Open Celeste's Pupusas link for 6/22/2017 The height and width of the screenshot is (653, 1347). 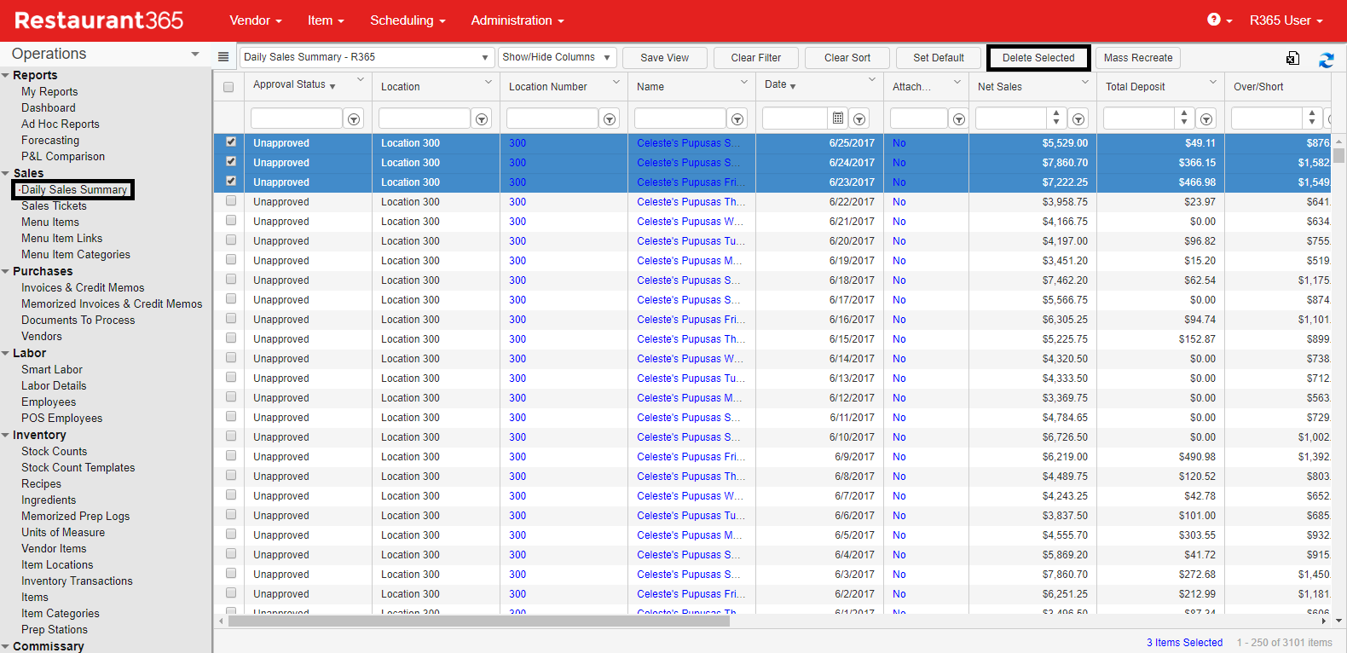pyautogui.click(x=691, y=202)
